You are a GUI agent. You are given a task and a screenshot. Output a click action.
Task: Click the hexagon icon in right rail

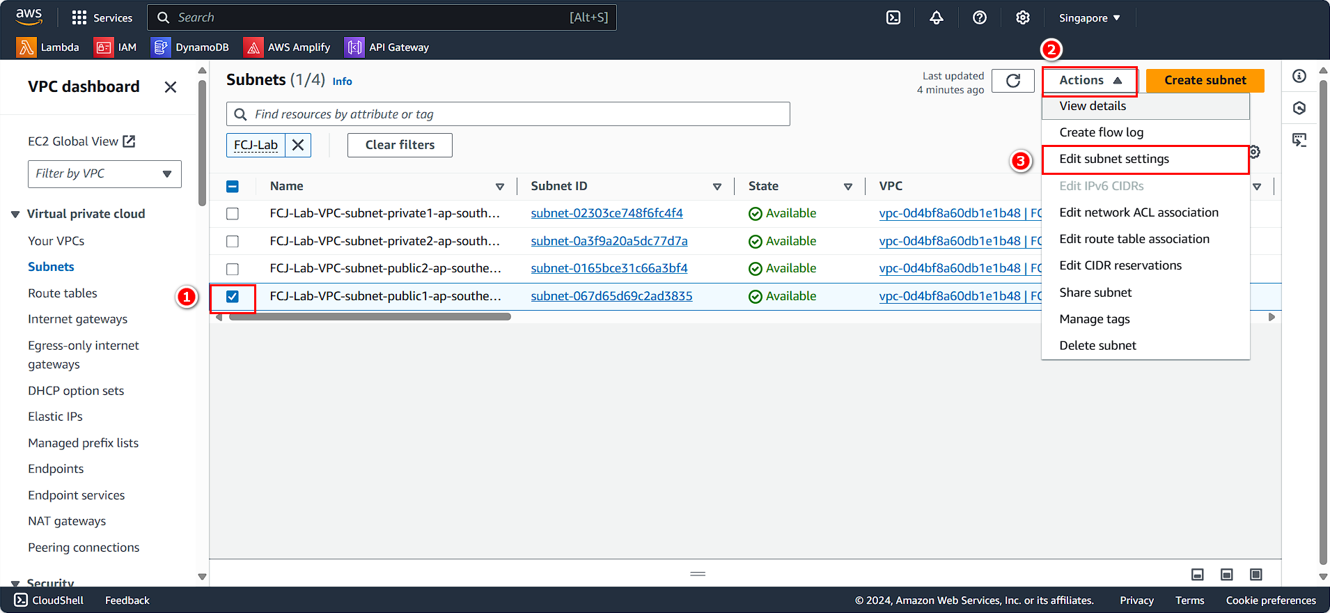[x=1299, y=108]
